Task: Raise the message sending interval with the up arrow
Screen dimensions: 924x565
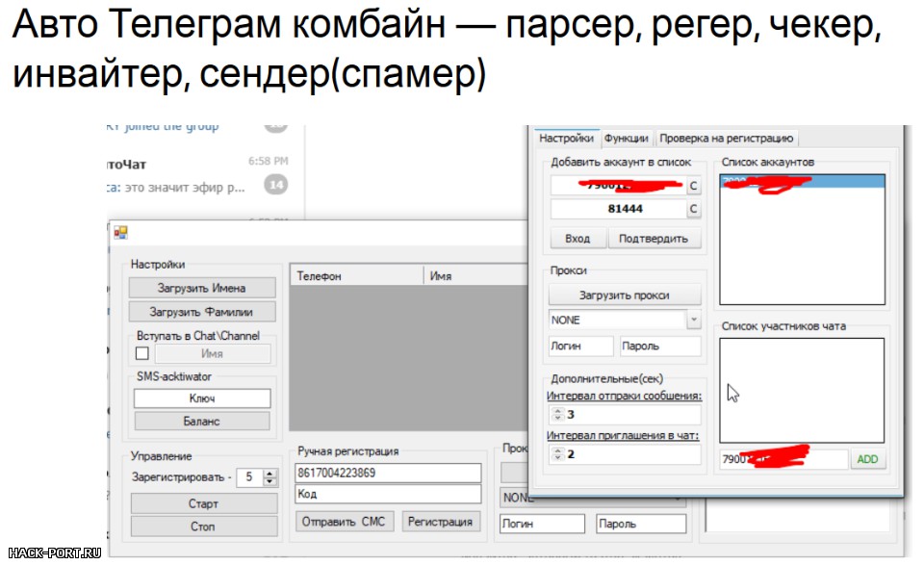Action: coord(556,410)
